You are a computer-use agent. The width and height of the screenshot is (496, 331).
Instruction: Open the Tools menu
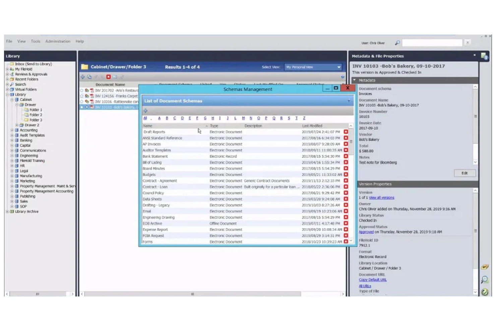(x=36, y=41)
